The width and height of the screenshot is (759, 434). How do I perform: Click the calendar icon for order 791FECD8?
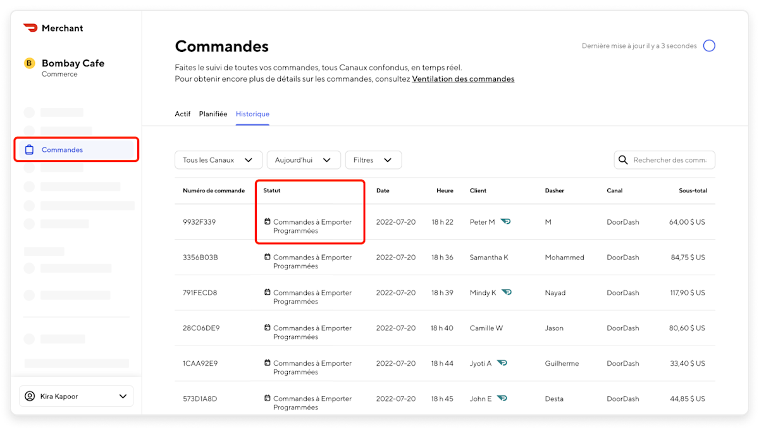[x=267, y=293]
